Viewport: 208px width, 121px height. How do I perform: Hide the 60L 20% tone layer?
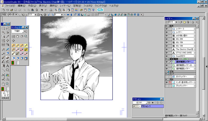point(167,39)
